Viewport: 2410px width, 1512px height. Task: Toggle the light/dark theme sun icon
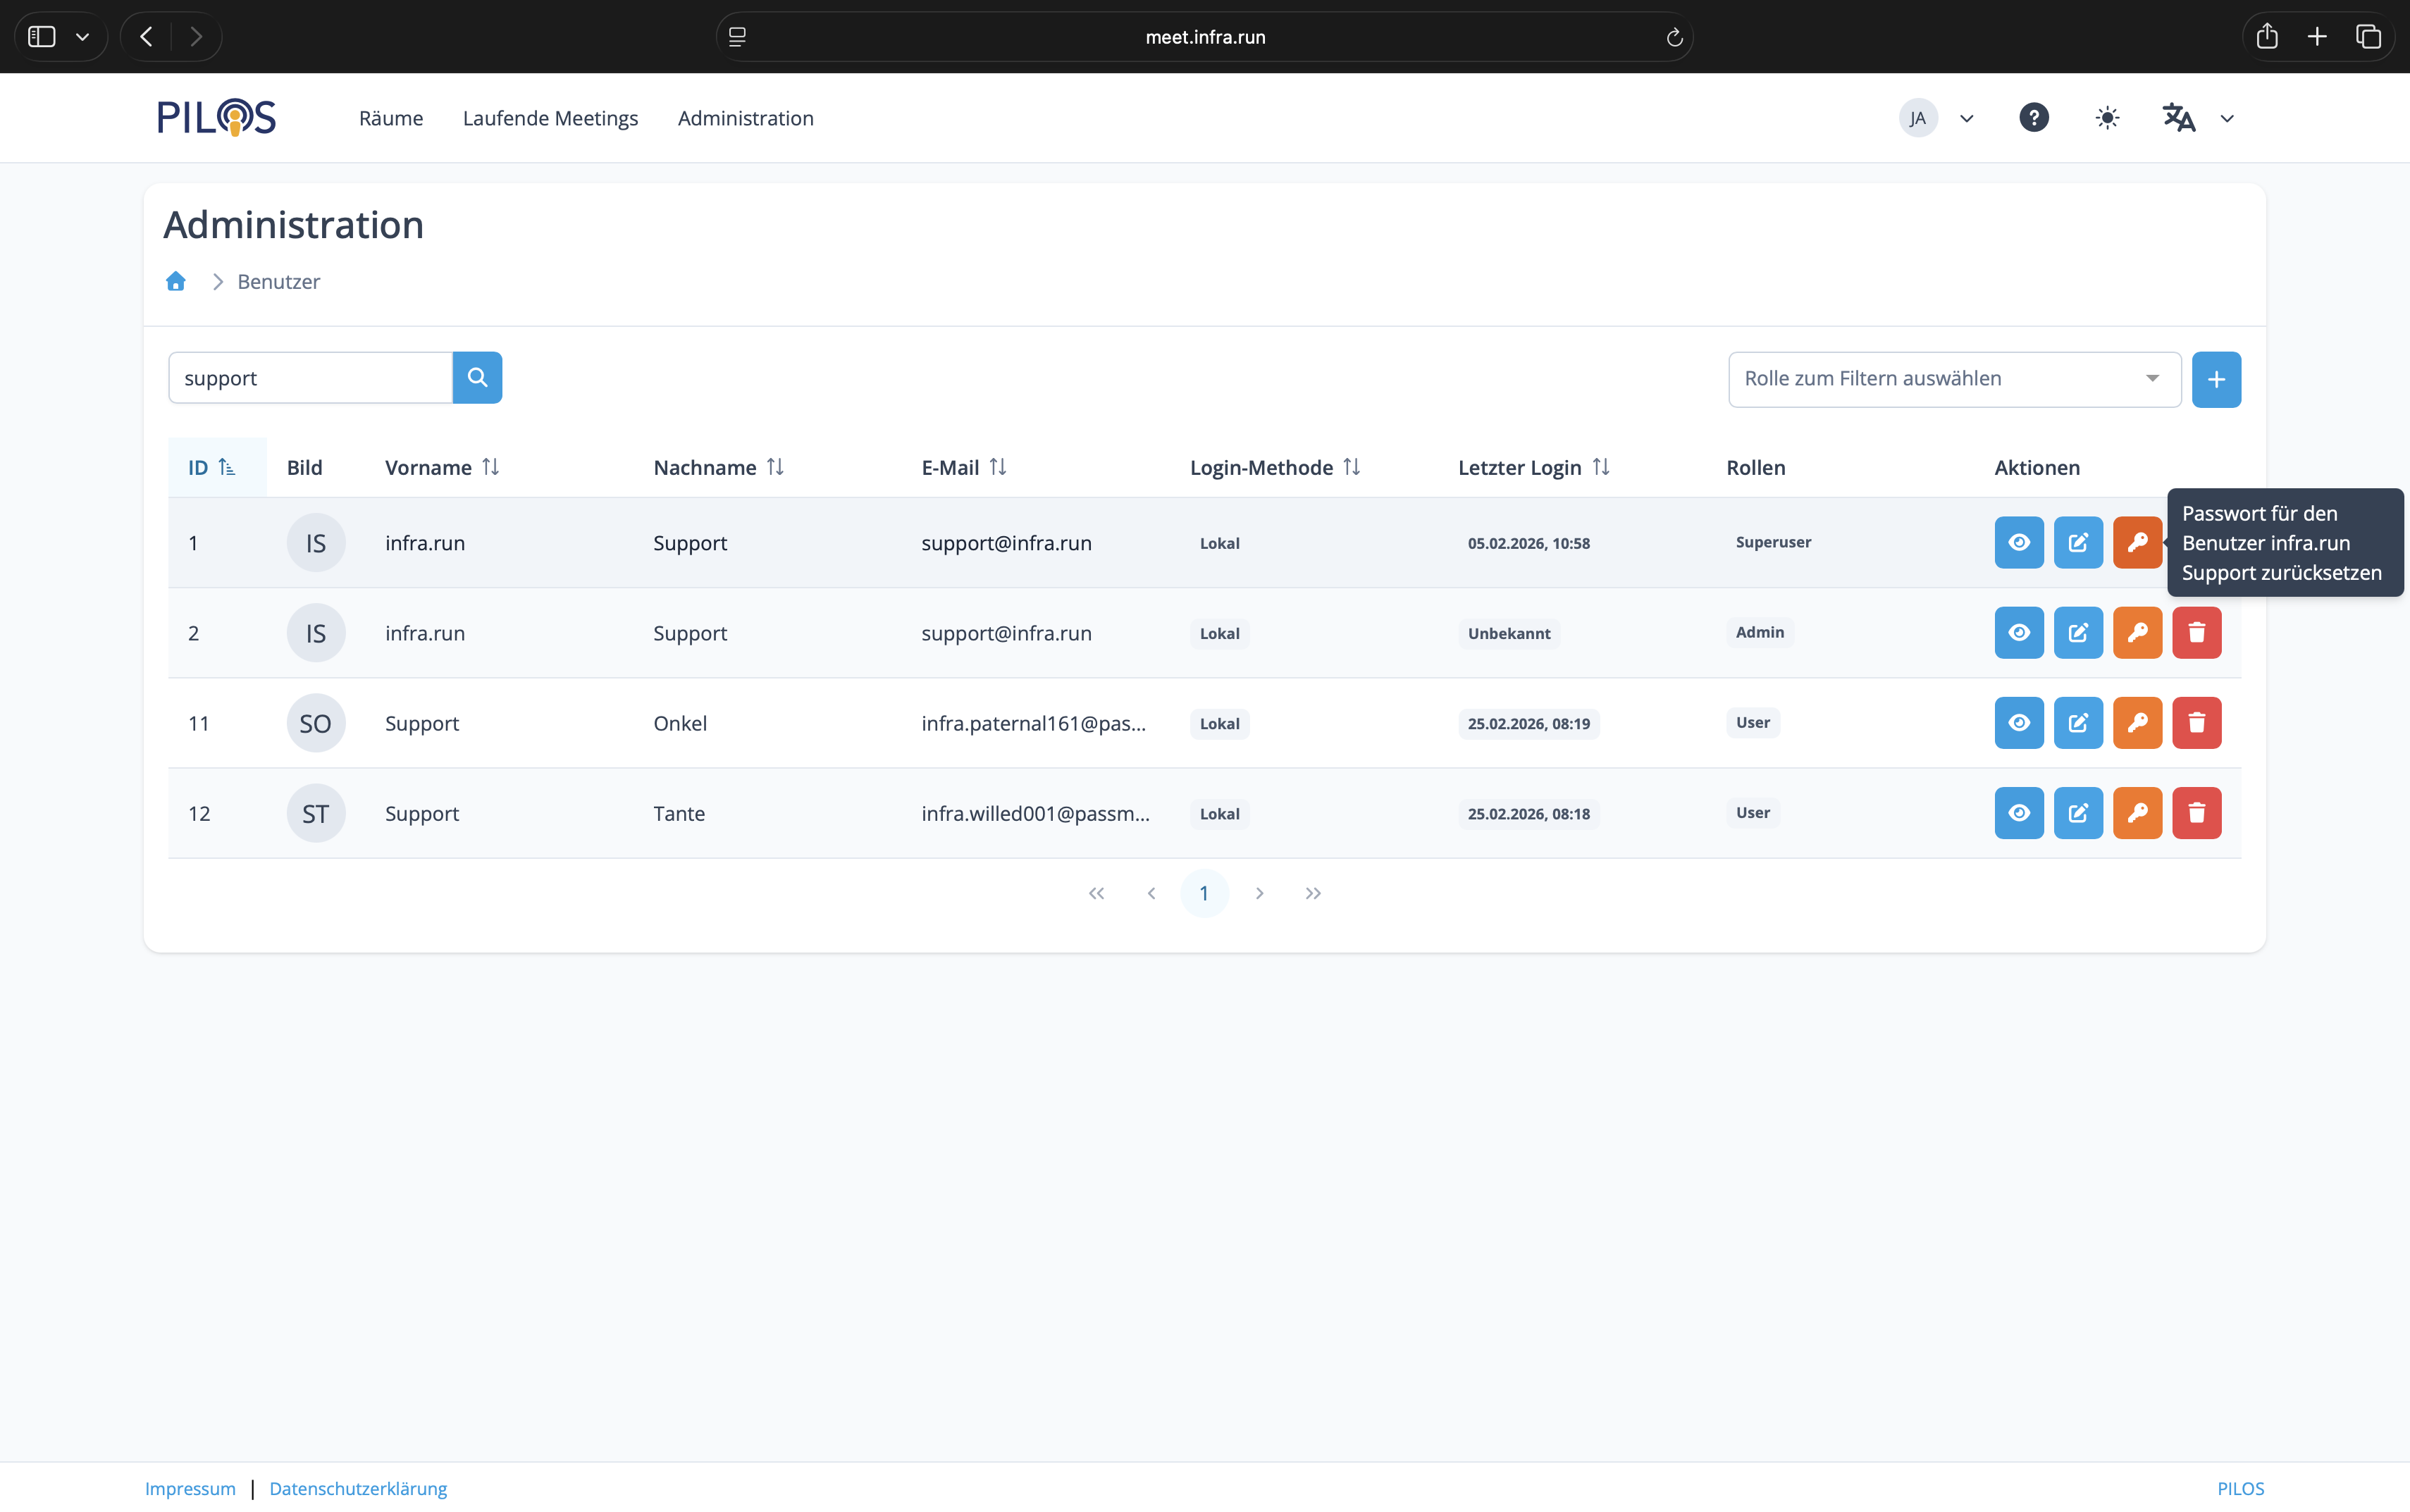pos(2107,118)
